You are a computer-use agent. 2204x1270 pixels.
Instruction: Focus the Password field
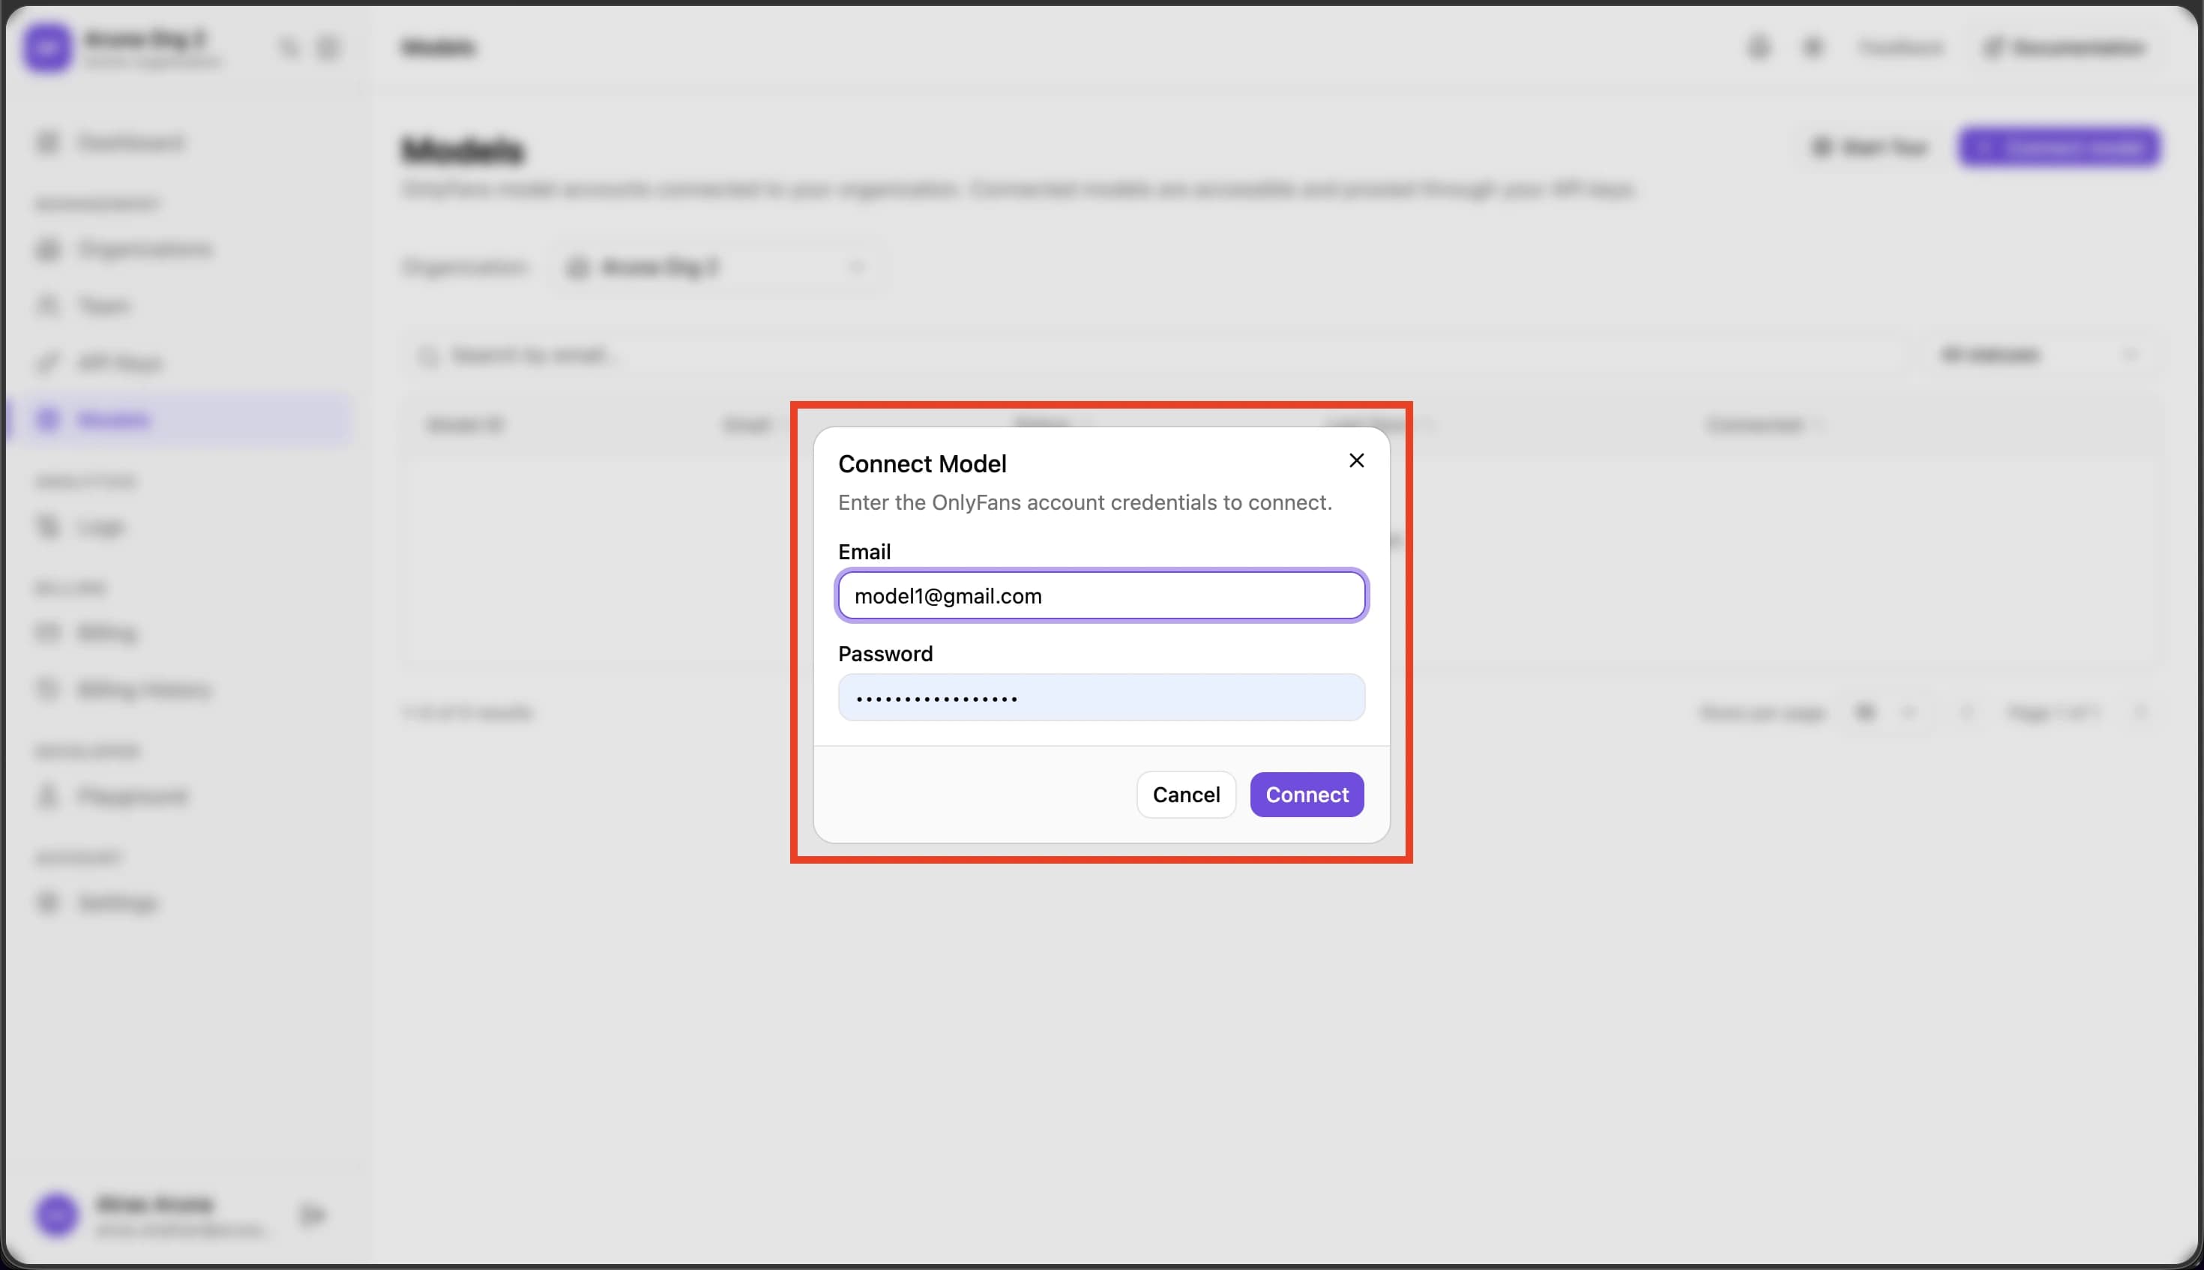point(1101,697)
